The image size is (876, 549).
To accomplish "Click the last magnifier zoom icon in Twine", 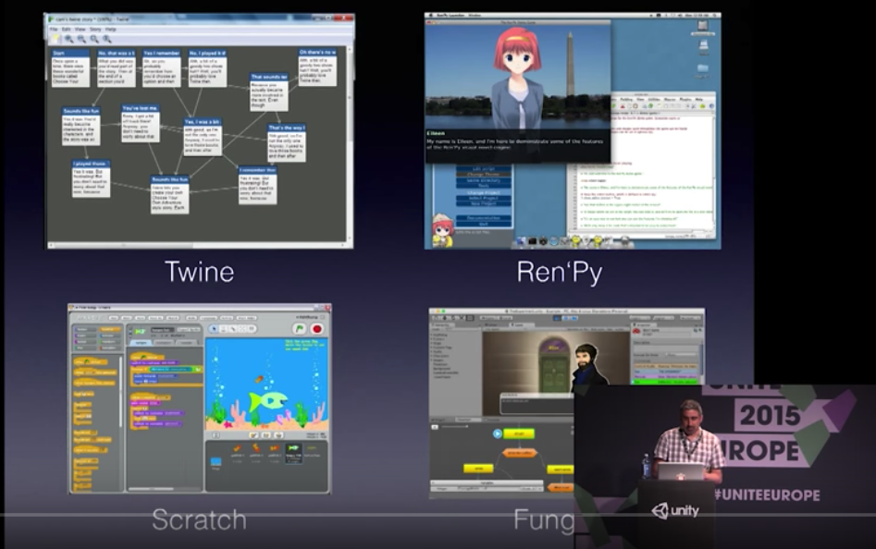I will click(107, 39).
